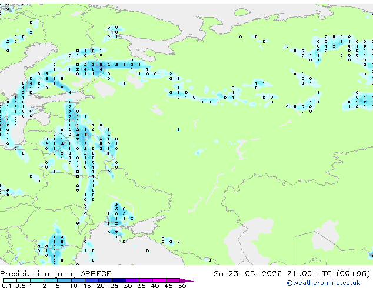Click the '21..00 UTC' time label
The image size is (373, 288).
[309, 274]
